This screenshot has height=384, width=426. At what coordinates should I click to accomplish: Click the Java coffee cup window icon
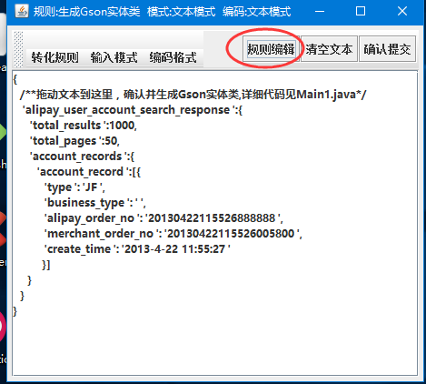tap(22, 11)
